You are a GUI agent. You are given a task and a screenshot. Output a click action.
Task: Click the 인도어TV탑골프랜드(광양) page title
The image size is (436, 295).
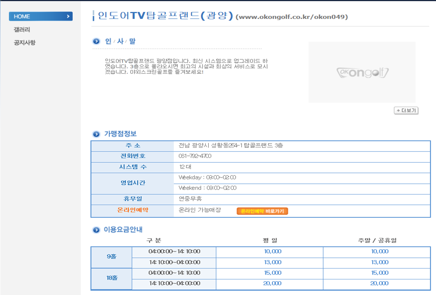[x=165, y=16]
